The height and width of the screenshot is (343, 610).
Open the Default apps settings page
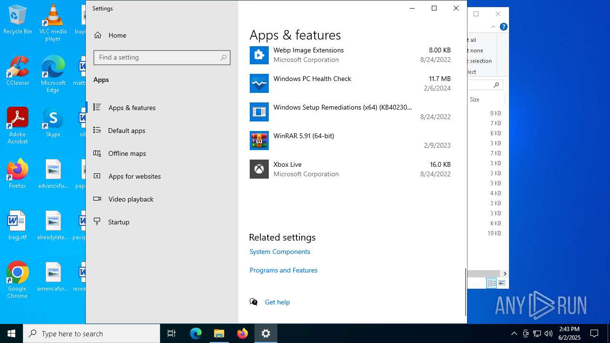coord(126,131)
